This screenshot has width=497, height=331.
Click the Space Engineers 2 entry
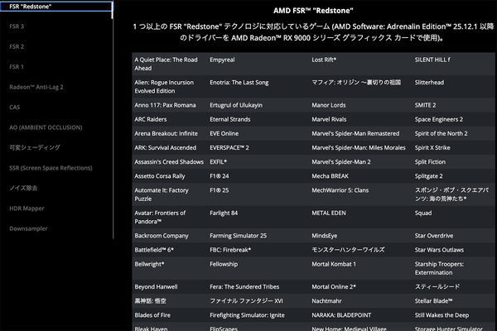(439, 119)
